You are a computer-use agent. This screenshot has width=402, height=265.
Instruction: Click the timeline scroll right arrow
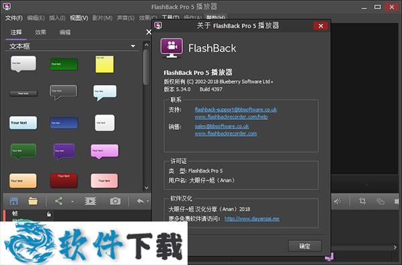coord(395,248)
